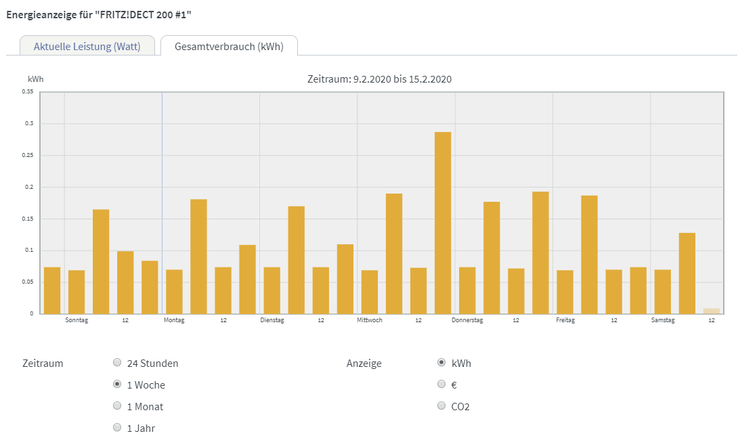
Task: Set the Zeitraum to 1 Monat
Action: [x=117, y=406]
